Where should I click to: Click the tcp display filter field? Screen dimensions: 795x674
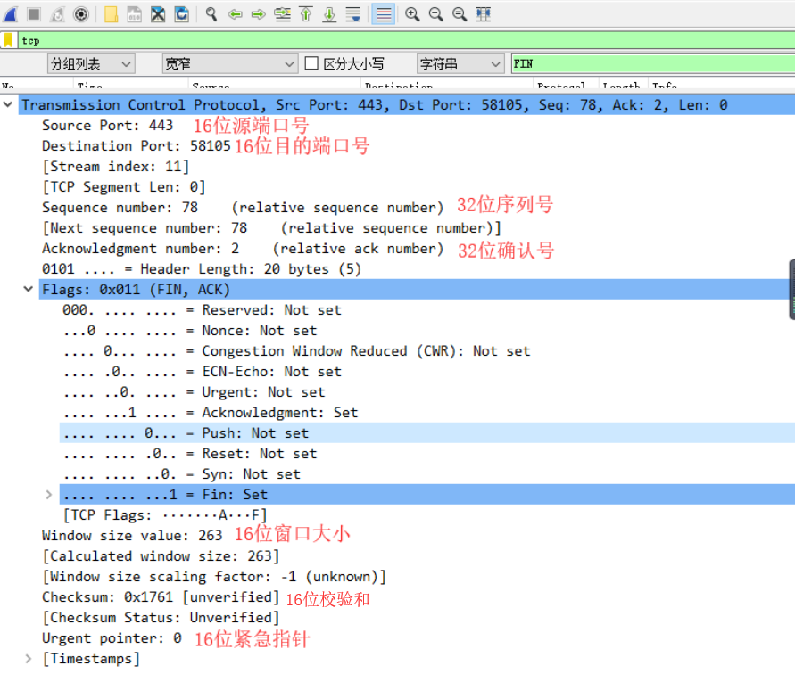pos(406,40)
